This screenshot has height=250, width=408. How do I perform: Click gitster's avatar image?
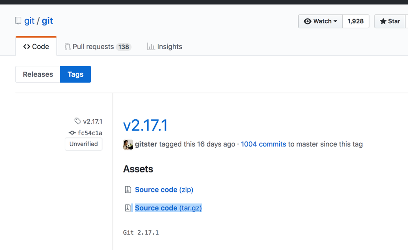(128, 145)
